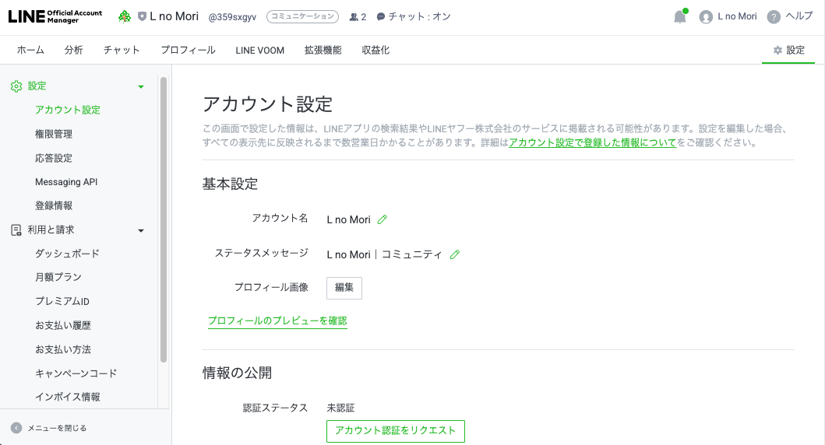The height and width of the screenshot is (445, 825).
Task: Click アカウント認証をリクエスト button
Action: pos(395,431)
